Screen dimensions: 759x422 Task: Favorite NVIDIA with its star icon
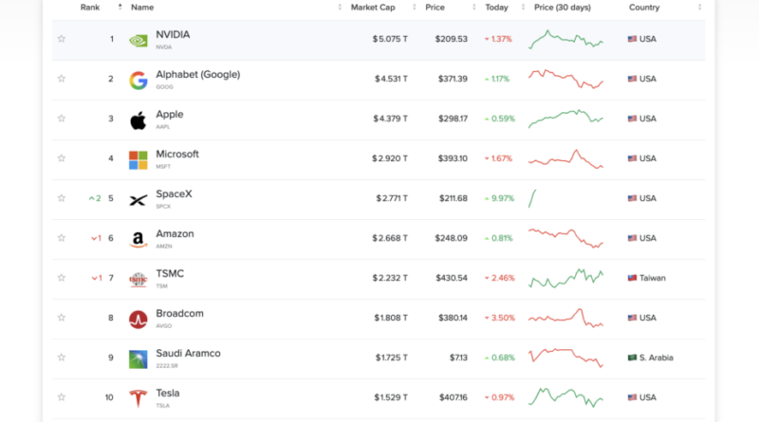[x=62, y=39]
